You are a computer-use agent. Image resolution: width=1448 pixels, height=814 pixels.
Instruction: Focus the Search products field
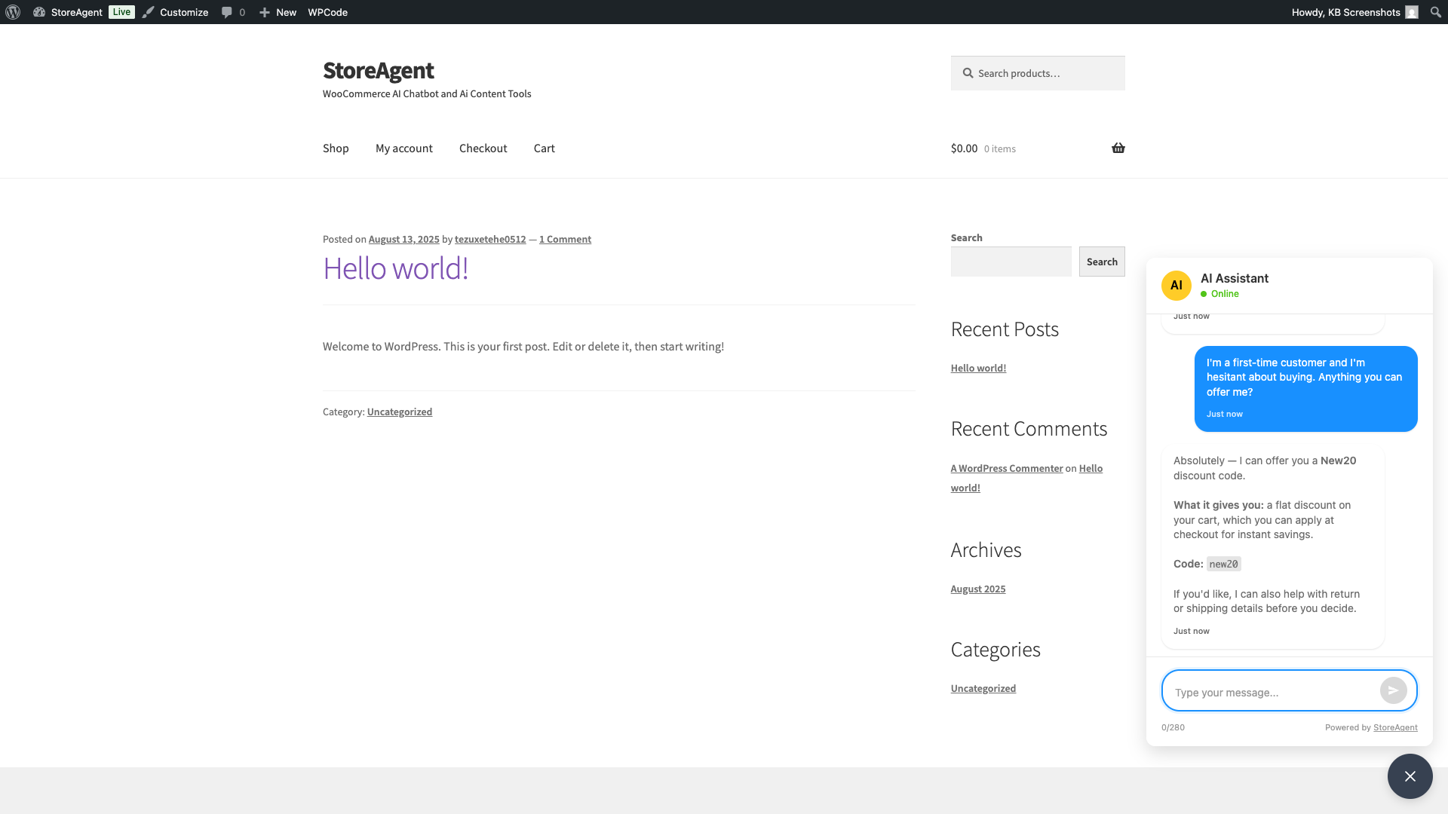tap(1038, 73)
